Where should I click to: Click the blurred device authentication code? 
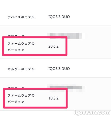coord(65,36)
